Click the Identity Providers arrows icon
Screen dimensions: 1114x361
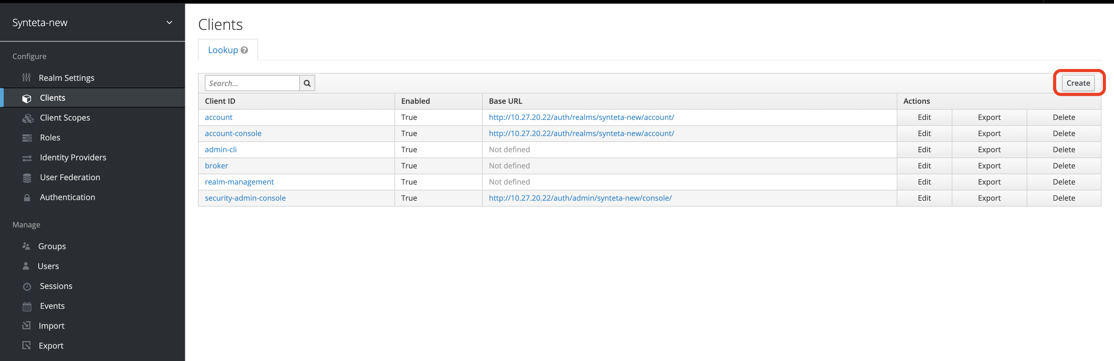click(27, 158)
